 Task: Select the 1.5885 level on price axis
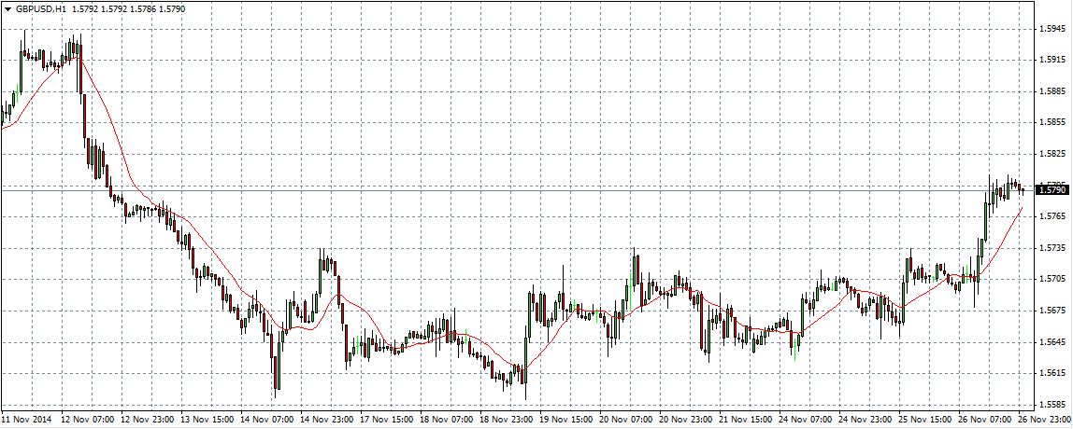pos(1052,91)
